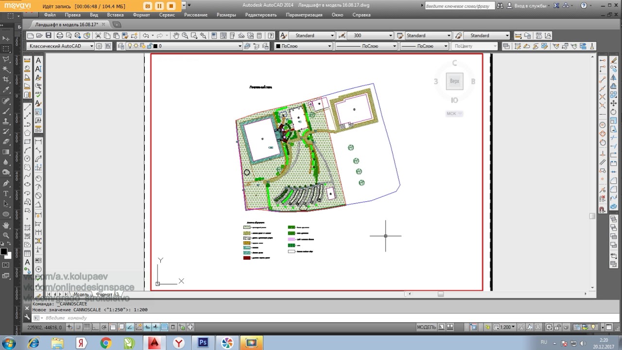Open the Размеры menu
Image resolution: width=622 pixels, height=350 pixels.
[226, 15]
